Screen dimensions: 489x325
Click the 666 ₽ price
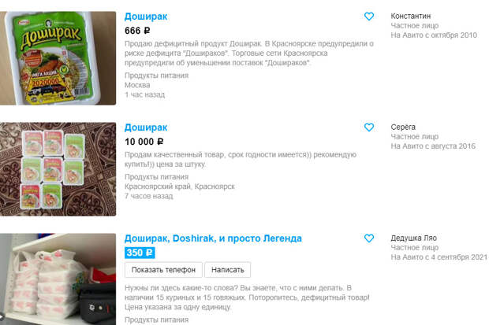pos(137,31)
